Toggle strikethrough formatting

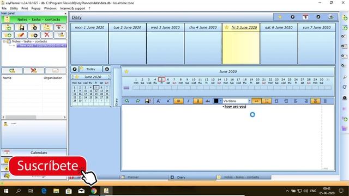tap(207, 101)
